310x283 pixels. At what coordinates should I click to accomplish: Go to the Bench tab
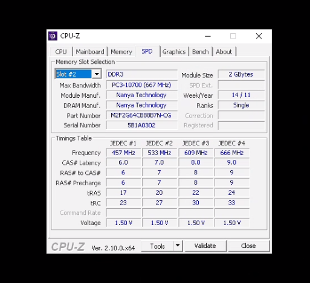200,52
